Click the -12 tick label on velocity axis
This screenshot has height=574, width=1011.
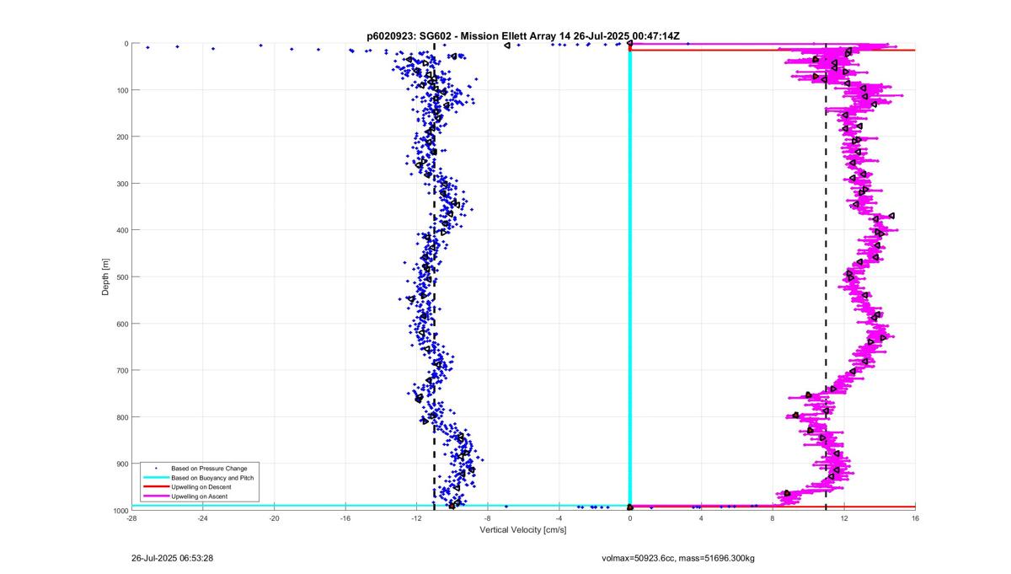(x=416, y=518)
